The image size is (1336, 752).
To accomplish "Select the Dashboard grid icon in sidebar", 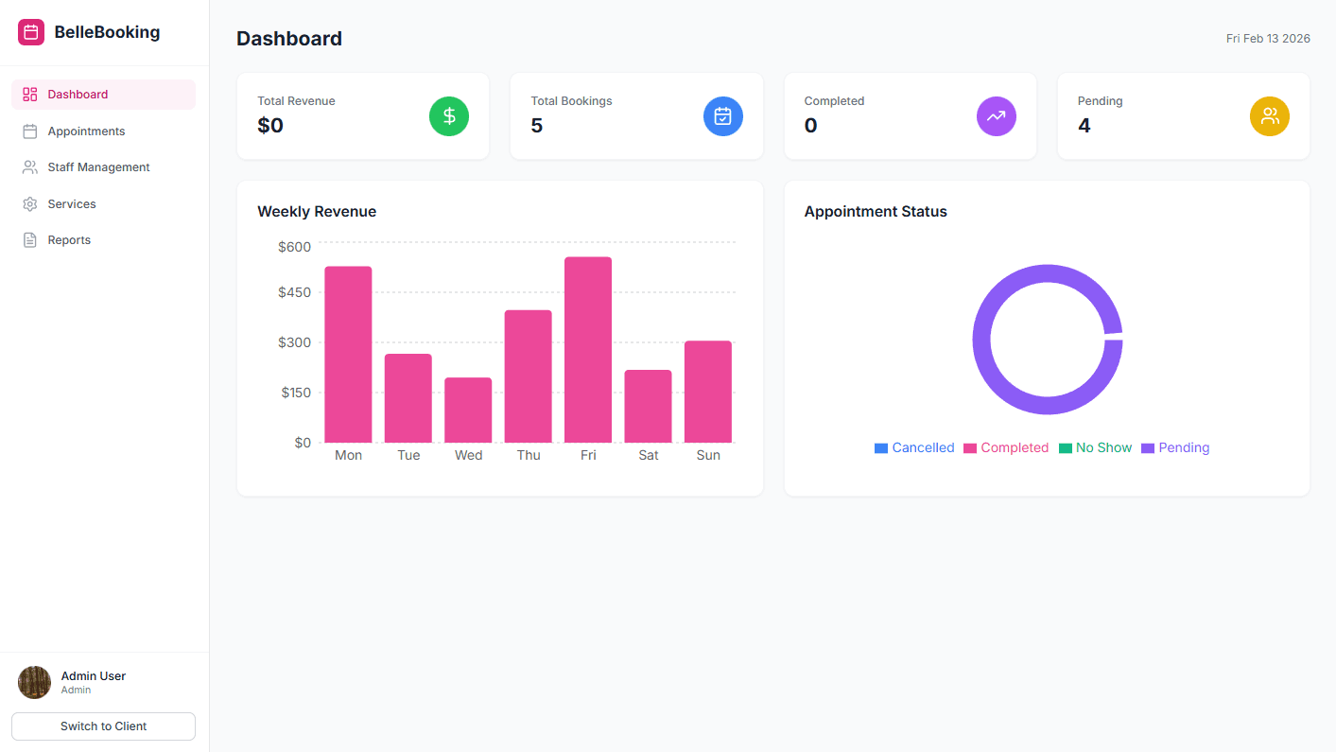I will pyautogui.click(x=28, y=95).
